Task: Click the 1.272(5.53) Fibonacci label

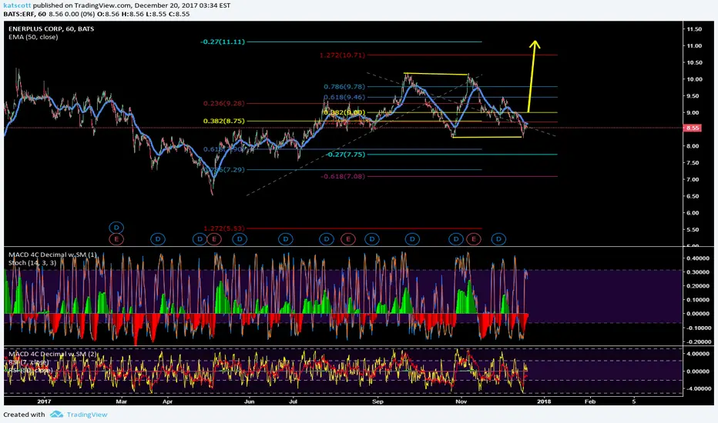Action: tap(224, 228)
